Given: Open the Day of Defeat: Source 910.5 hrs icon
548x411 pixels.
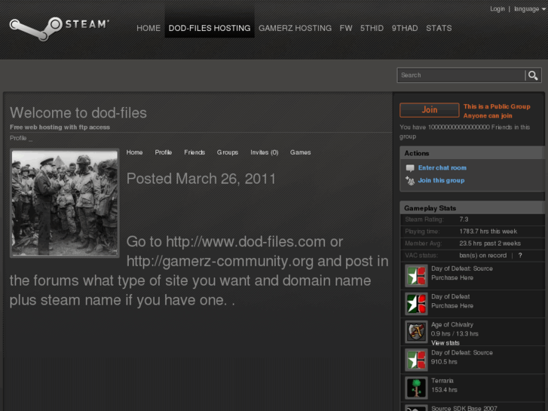Looking at the screenshot, I should point(416,360).
